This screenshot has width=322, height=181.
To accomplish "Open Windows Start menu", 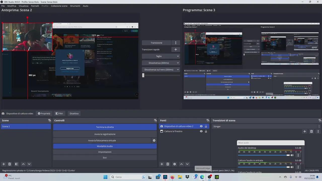I will pos(105,177).
